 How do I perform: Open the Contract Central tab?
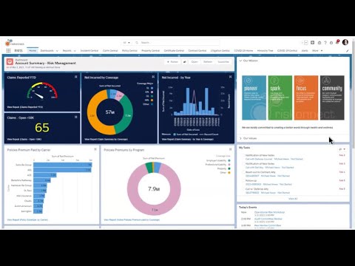pos(197,50)
